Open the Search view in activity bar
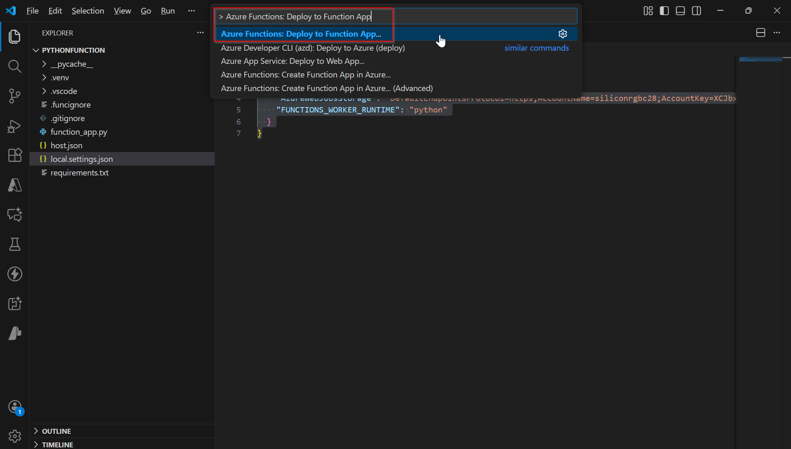Viewport: 791px width, 449px height. [15, 66]
